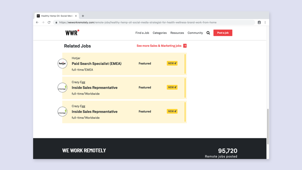Open the Categories menu
302x170 pixels.
pos(159,33)
